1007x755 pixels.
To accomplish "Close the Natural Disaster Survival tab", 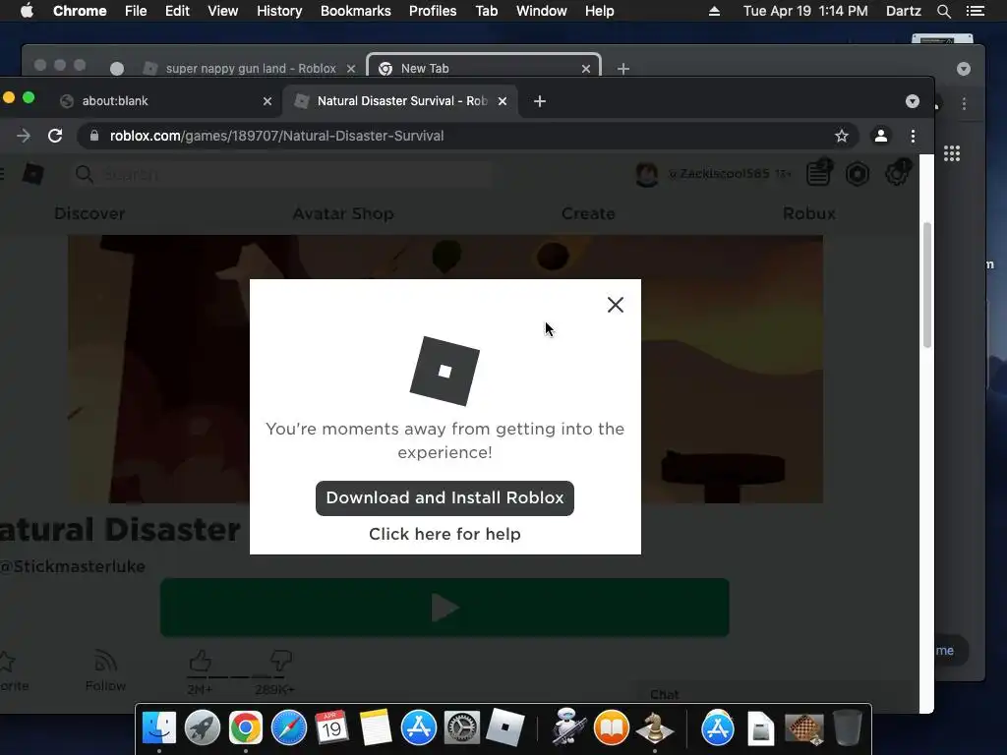I will point(503,101).
